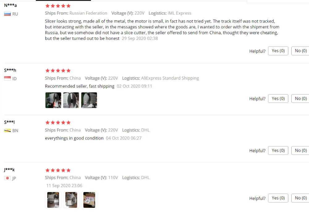This screenshot has height=213, width=309.
Task: Mark N***a's review not helpful with No
Action: point(301,51)
